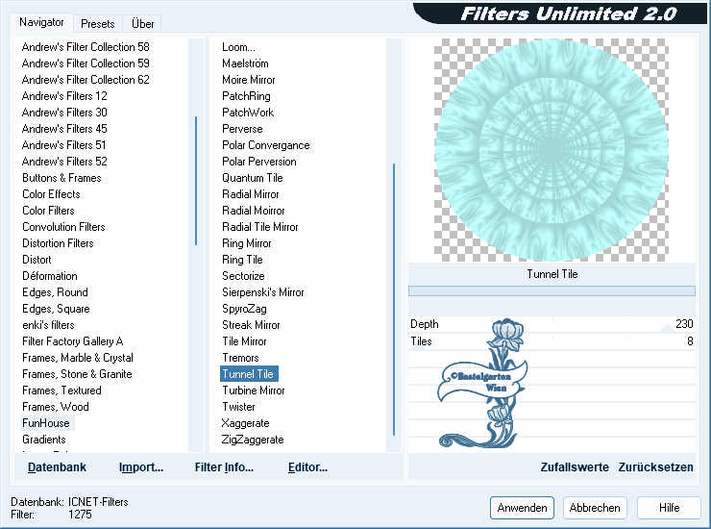Select Andrew's Filters 30
Screen dimensions: 711x529
64,113
